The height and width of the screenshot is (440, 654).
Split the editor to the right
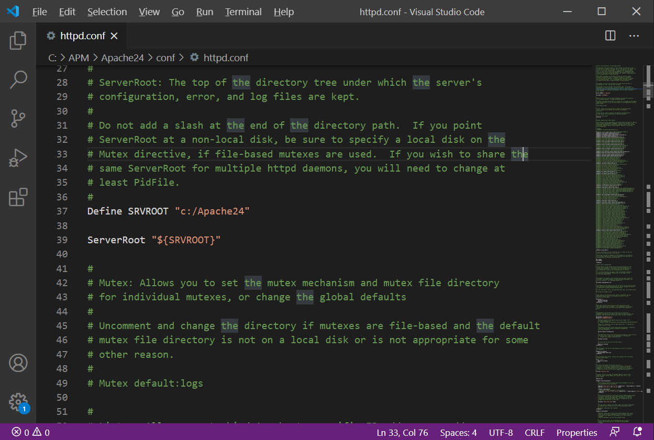tap(610, 36)
